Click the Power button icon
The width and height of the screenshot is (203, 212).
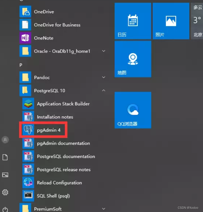pyautogui.click(x=5, y=209)
